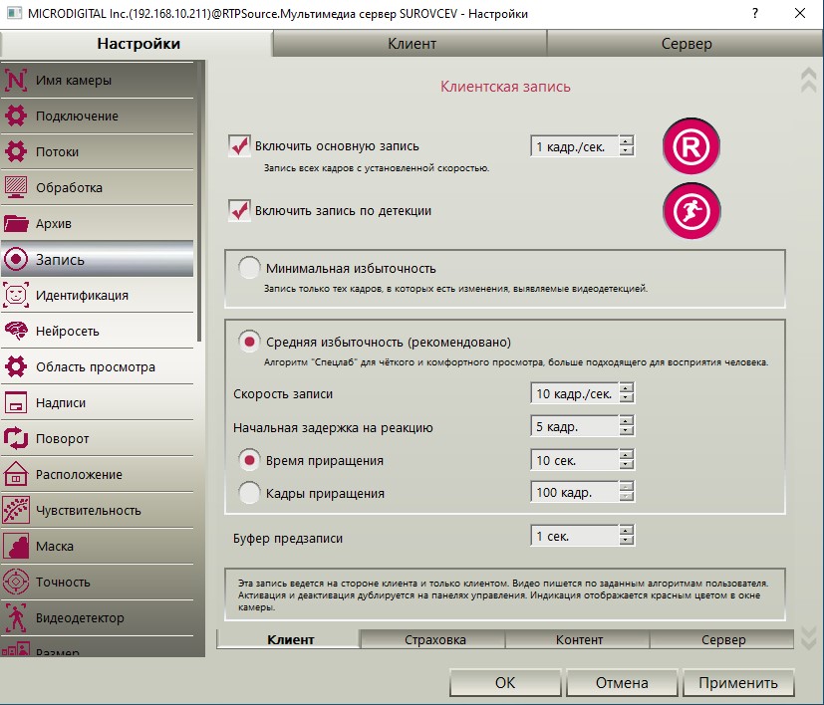Select Кадры приращения radio button
This screenshot has height=705, width=824.
[x=248, y=493]
